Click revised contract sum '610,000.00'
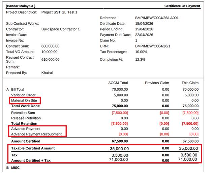 (50, 59)
